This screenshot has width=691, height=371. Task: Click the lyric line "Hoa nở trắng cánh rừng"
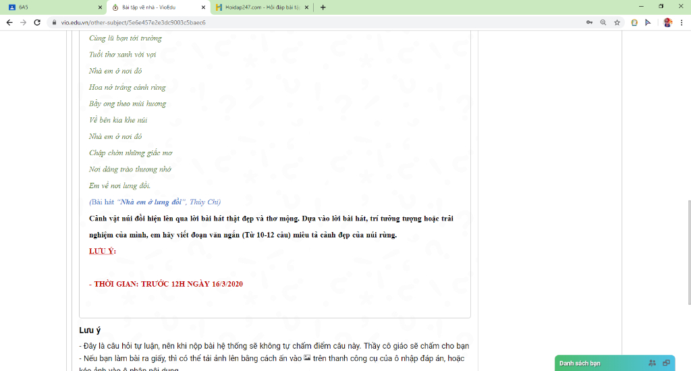click(128, 87)
